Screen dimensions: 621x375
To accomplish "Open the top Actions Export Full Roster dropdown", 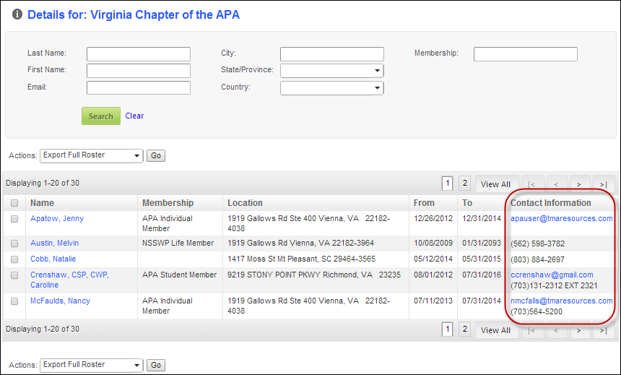I will coord(92,156).
